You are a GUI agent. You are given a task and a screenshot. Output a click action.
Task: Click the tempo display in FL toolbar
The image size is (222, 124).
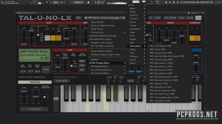(x=56, y=2)
